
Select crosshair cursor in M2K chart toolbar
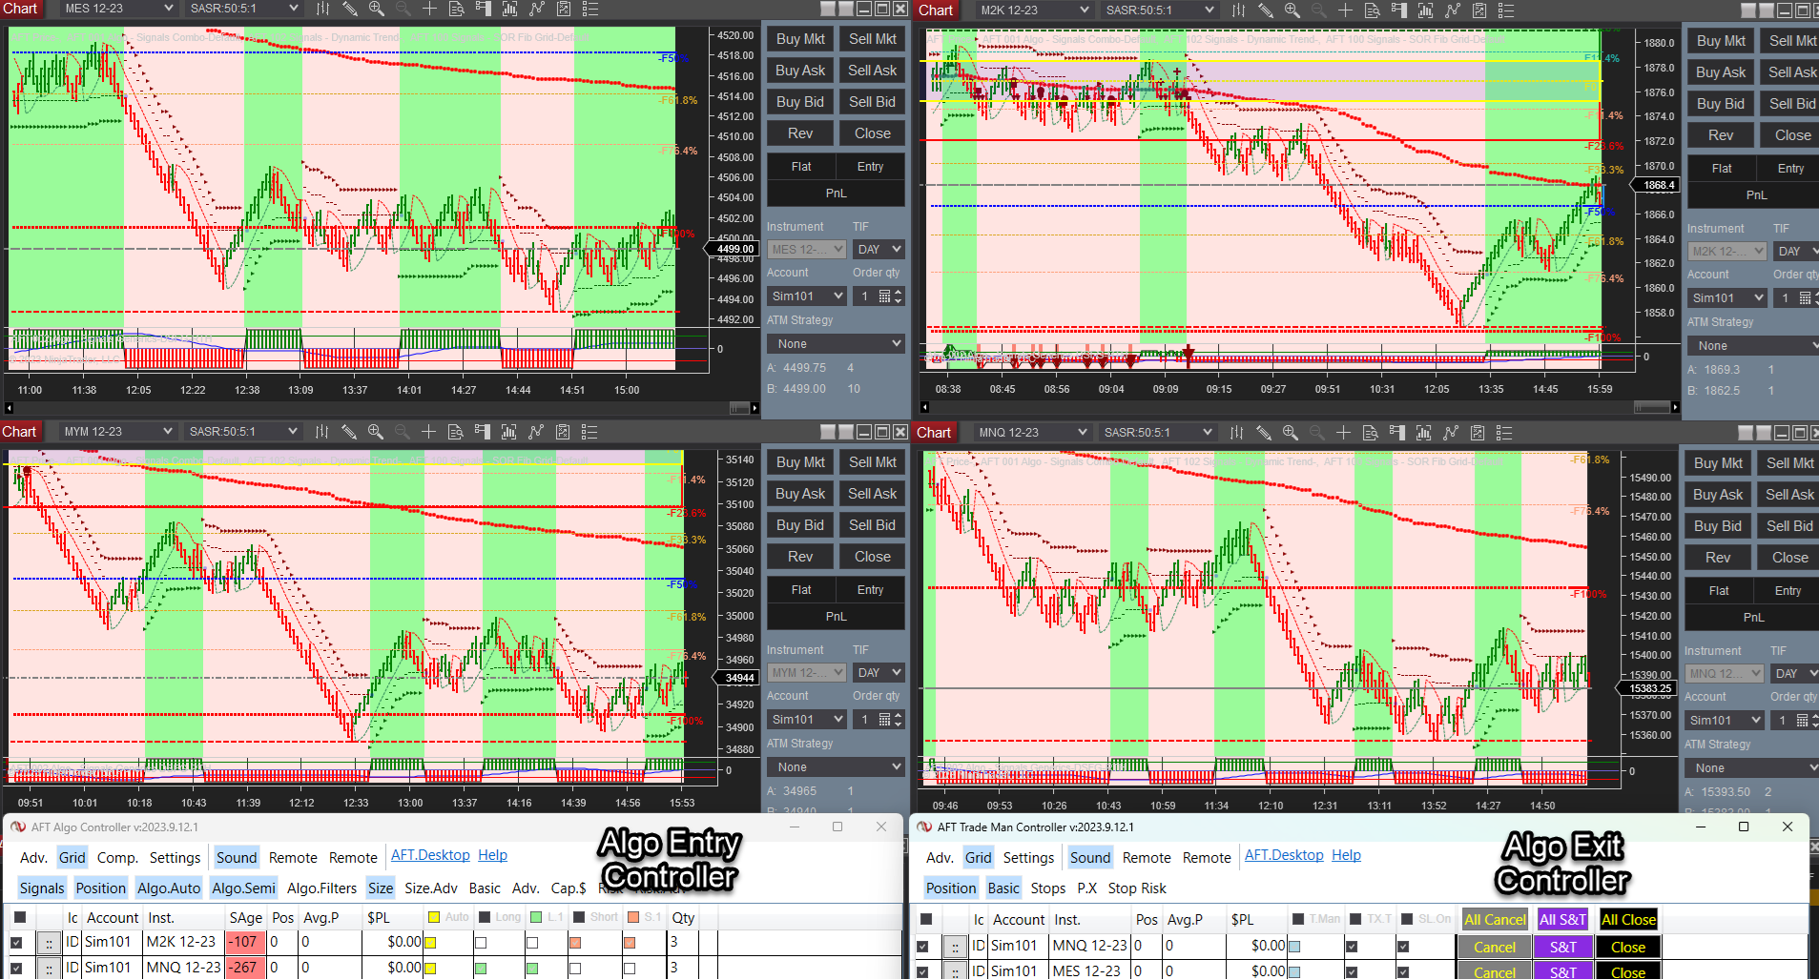1345,10
